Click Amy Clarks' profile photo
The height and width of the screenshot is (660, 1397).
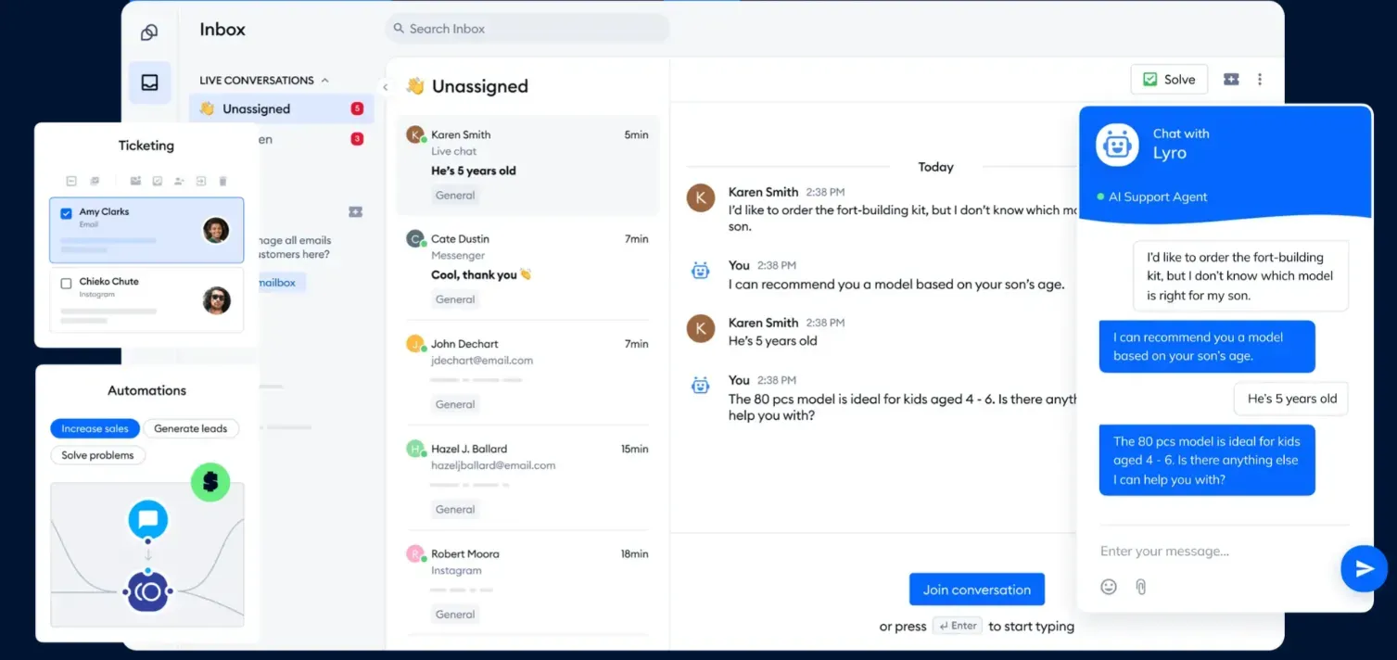click(216, 230)
